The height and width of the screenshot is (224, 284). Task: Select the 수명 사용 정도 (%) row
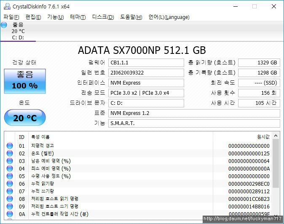coord(138,176)
